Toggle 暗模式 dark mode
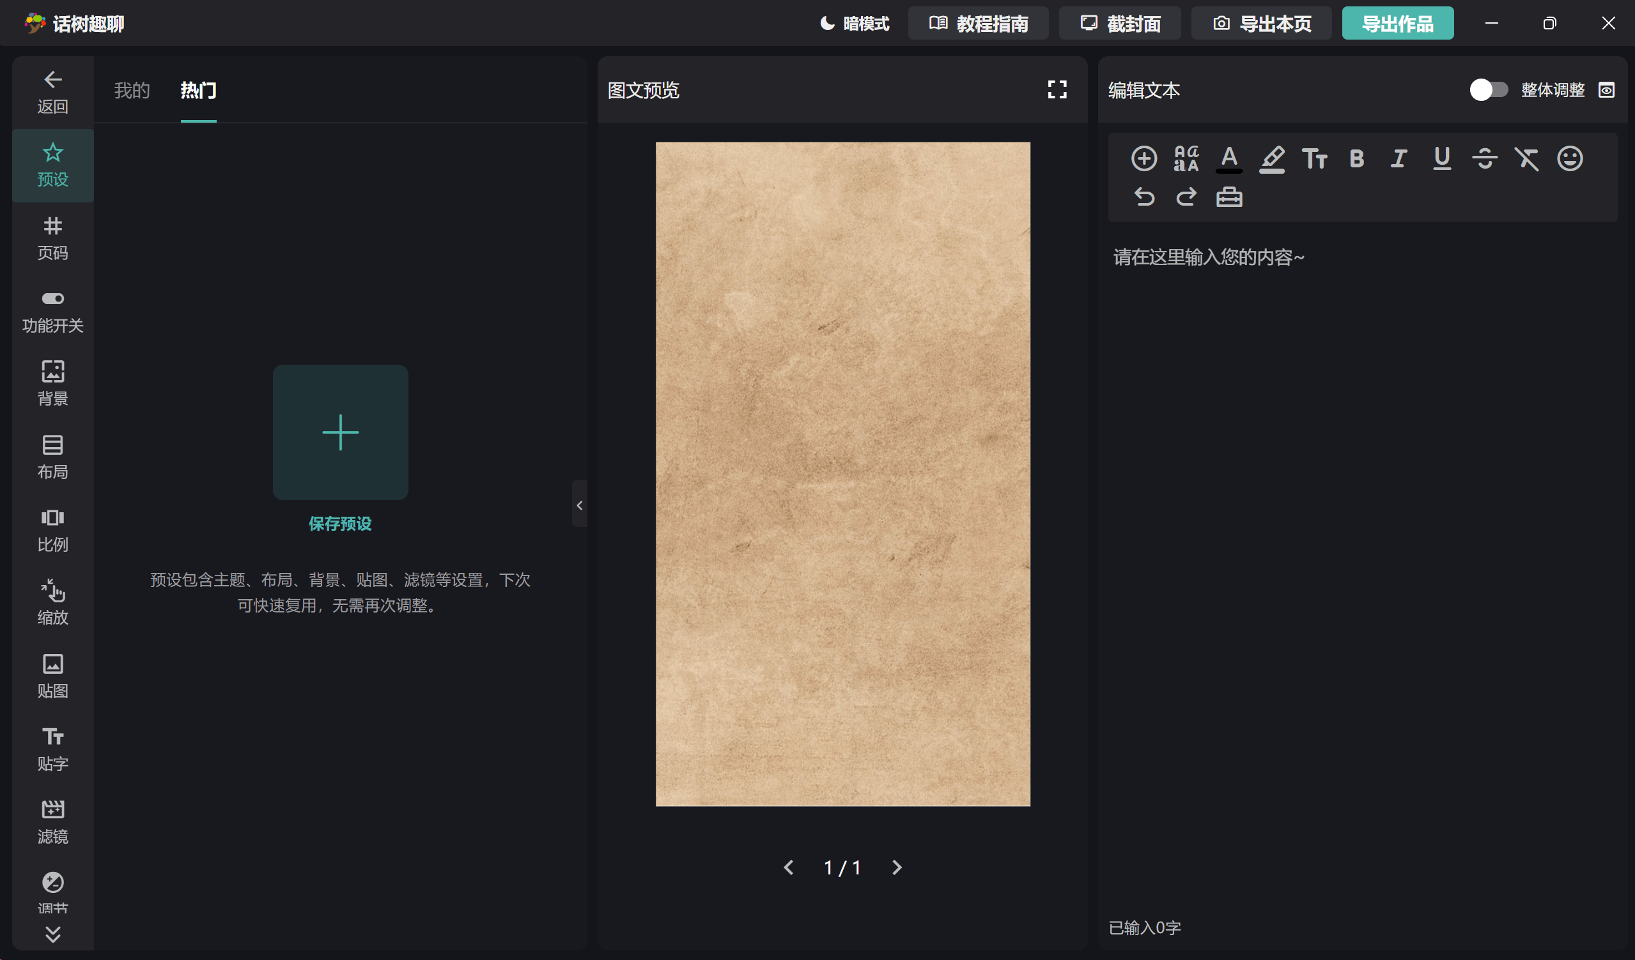Viewport: 1635px width, 960px height. pos(854,24)
